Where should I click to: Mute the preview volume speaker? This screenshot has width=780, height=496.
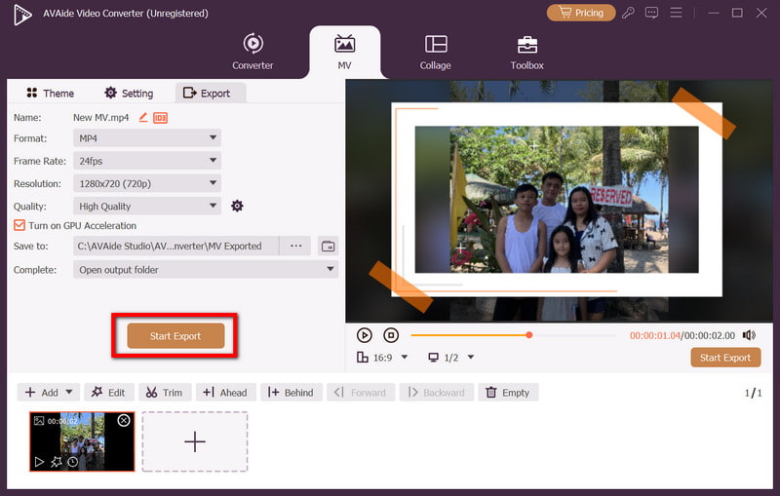[749, 335]
